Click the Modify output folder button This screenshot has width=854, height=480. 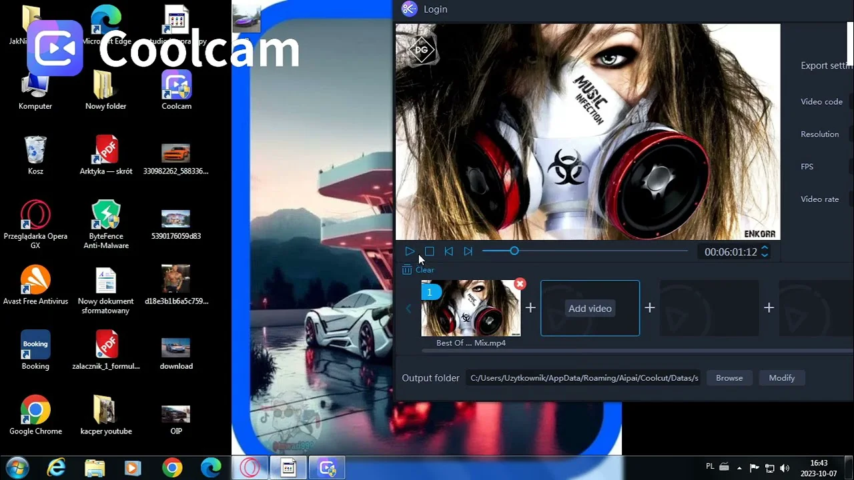pos(781,378)
